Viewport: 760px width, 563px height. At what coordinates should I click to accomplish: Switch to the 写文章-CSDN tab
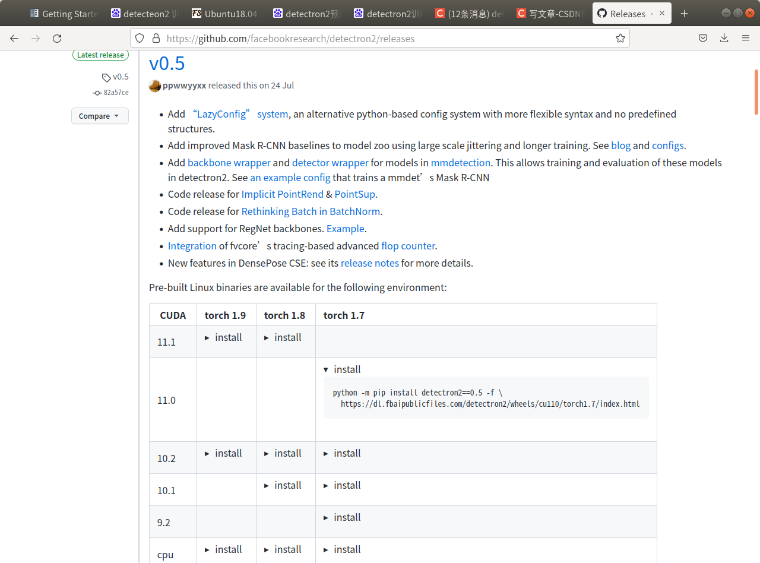[551, 13]
